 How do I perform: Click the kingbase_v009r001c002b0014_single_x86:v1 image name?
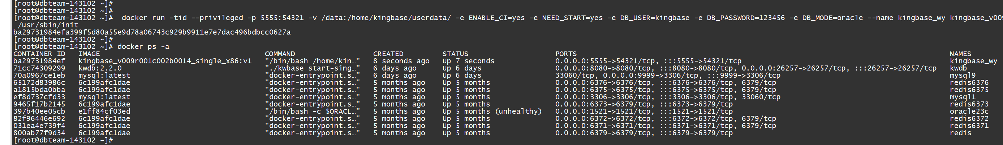pyautogui.click(x=165, y=61)
